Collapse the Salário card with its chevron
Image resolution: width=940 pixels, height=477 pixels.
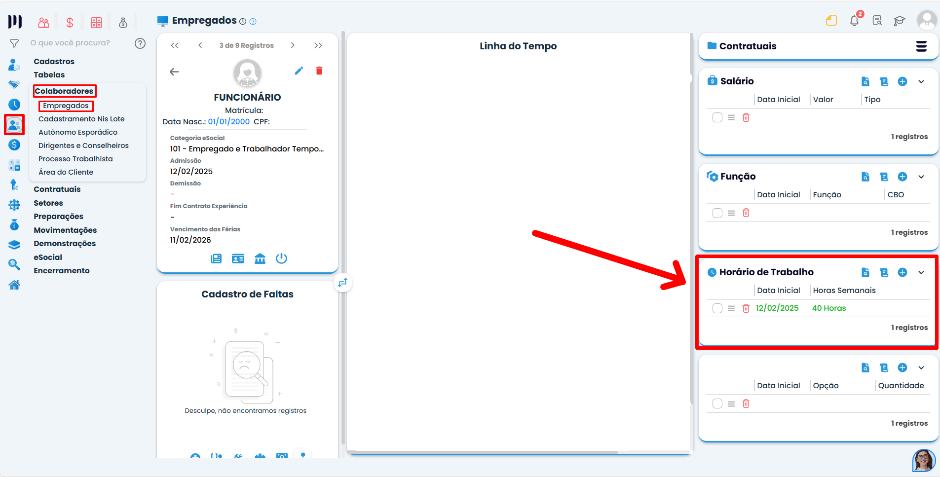[921, 81]
